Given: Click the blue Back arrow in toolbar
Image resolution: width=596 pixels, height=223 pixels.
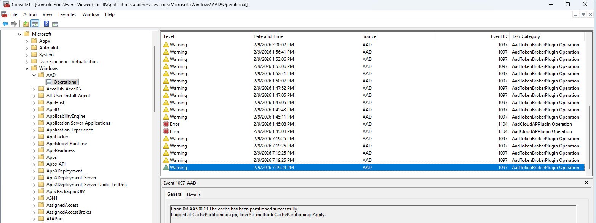Looking at the screenshot, I should tap(5, 24).
